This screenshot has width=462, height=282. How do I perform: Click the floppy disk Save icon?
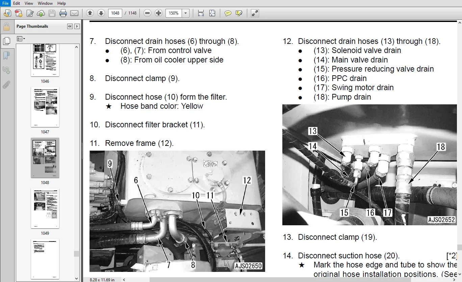[52, 13]
